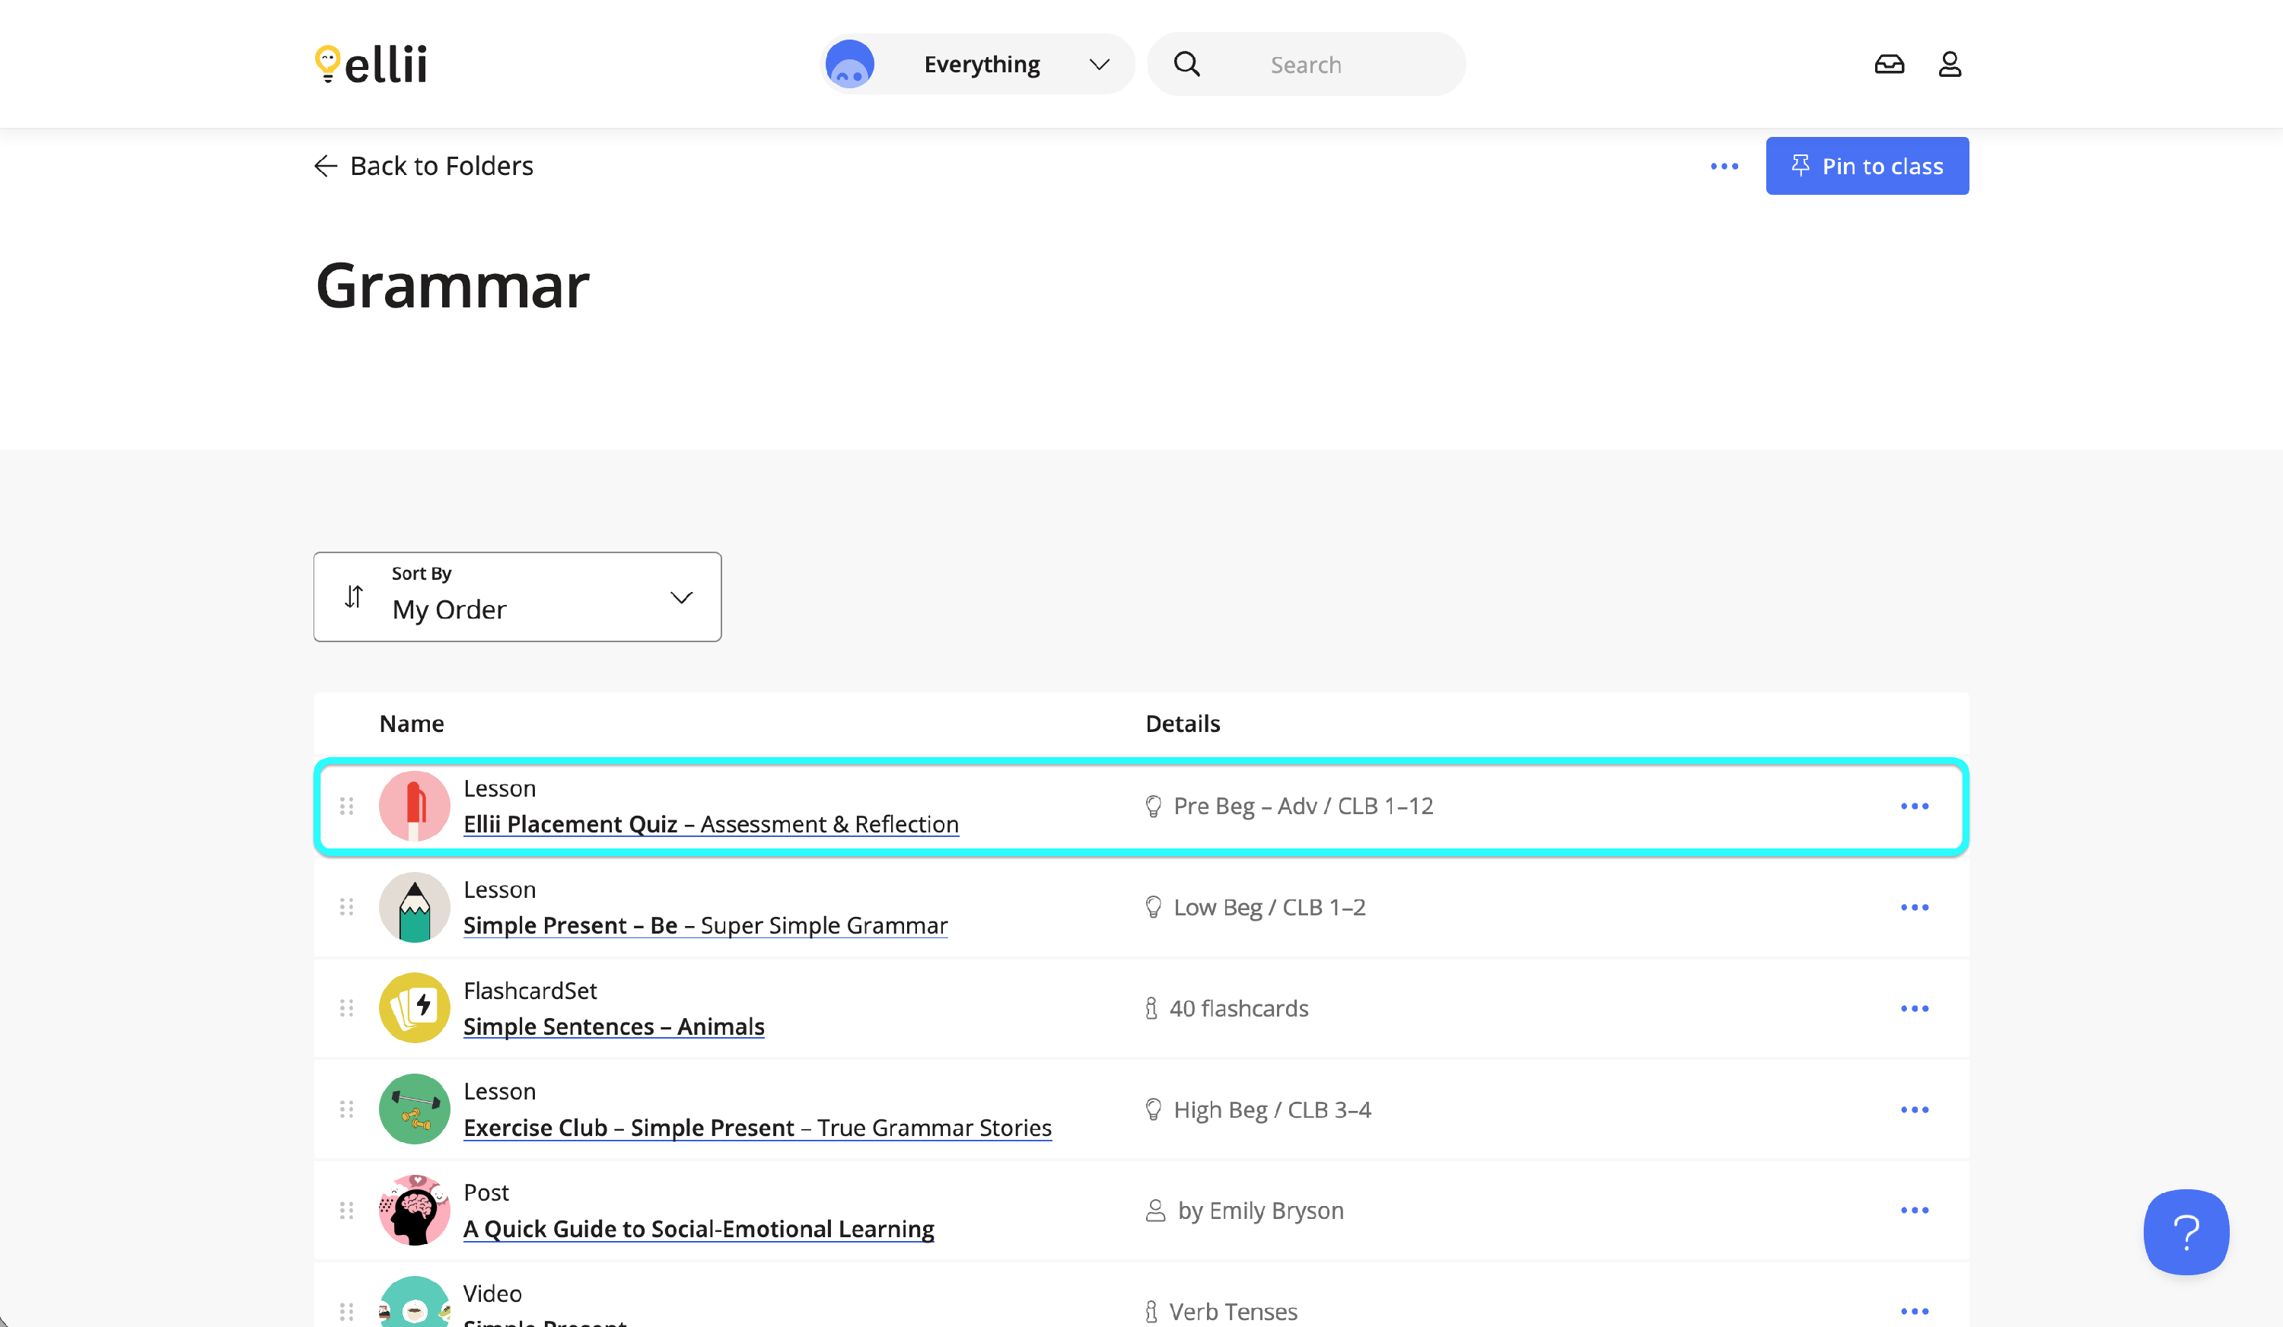Open the inbox tray icon
The image size is (2283, 1327).
point(1889,65)
